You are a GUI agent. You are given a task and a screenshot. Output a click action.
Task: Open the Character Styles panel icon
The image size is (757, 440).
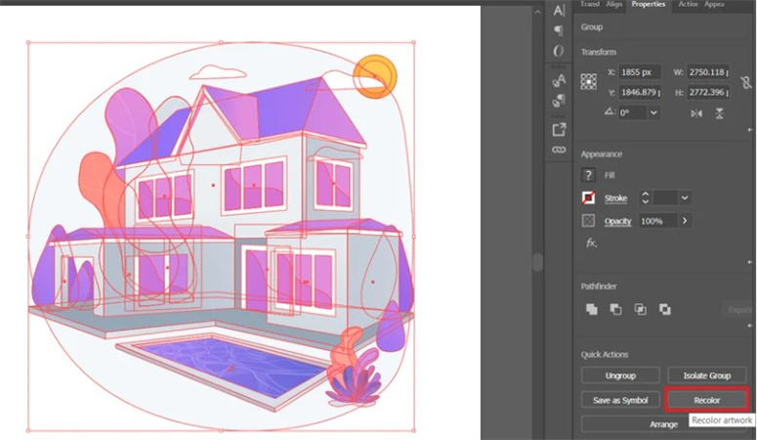pos(559,80)
